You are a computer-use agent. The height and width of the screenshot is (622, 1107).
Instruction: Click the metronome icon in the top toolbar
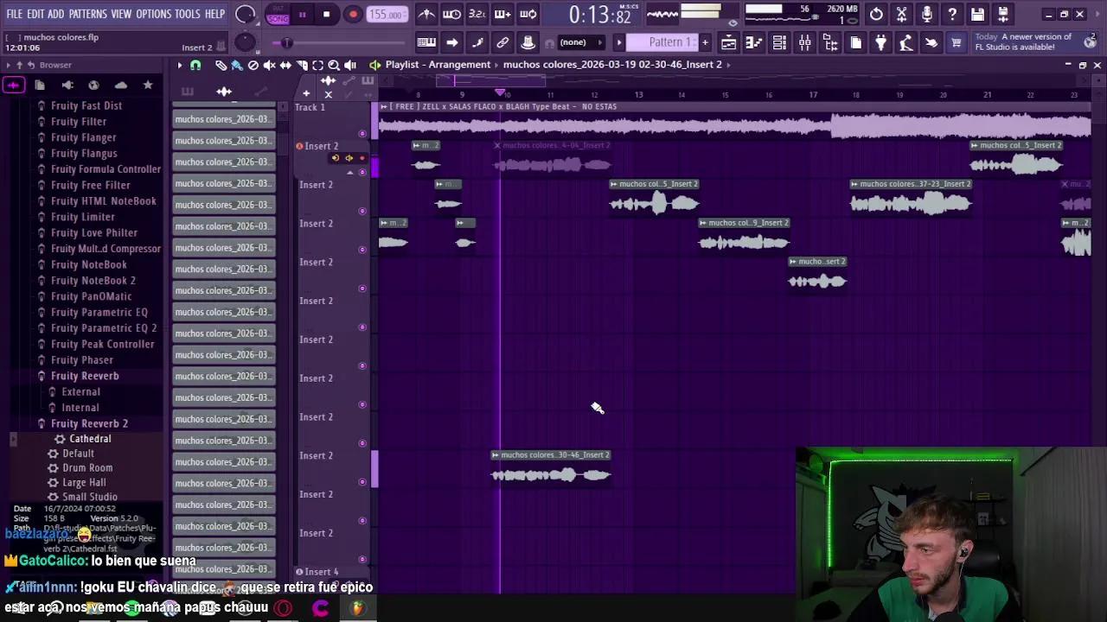[x=426, y=15]
